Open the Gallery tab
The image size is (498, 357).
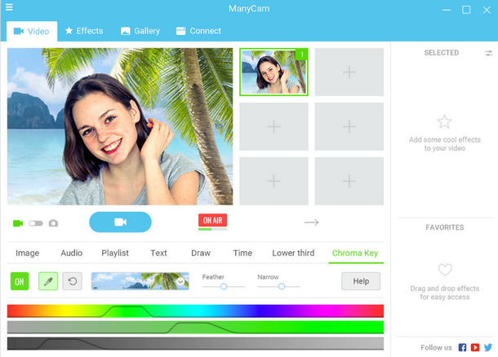(x=140, y=31)
